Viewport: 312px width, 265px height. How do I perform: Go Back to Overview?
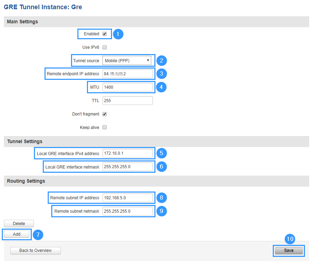click(x=35, y=251)
